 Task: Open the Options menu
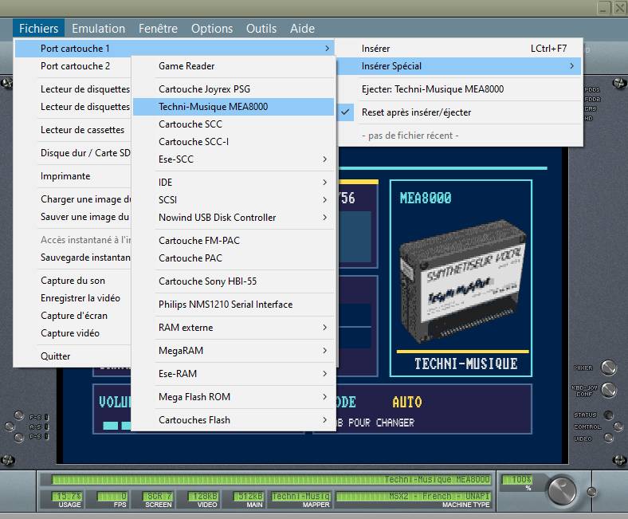pyautogui.click(x=212, y=29)
